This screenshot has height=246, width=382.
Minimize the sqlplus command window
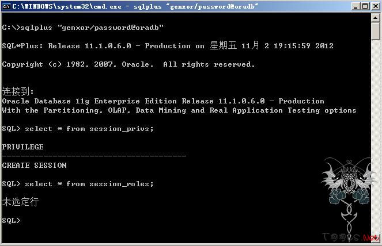[x=355, y=6]
